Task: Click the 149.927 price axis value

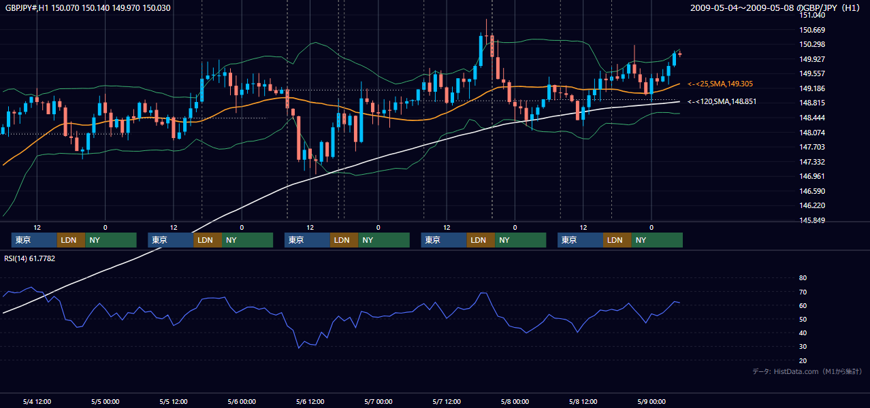Action: point(812,59)
